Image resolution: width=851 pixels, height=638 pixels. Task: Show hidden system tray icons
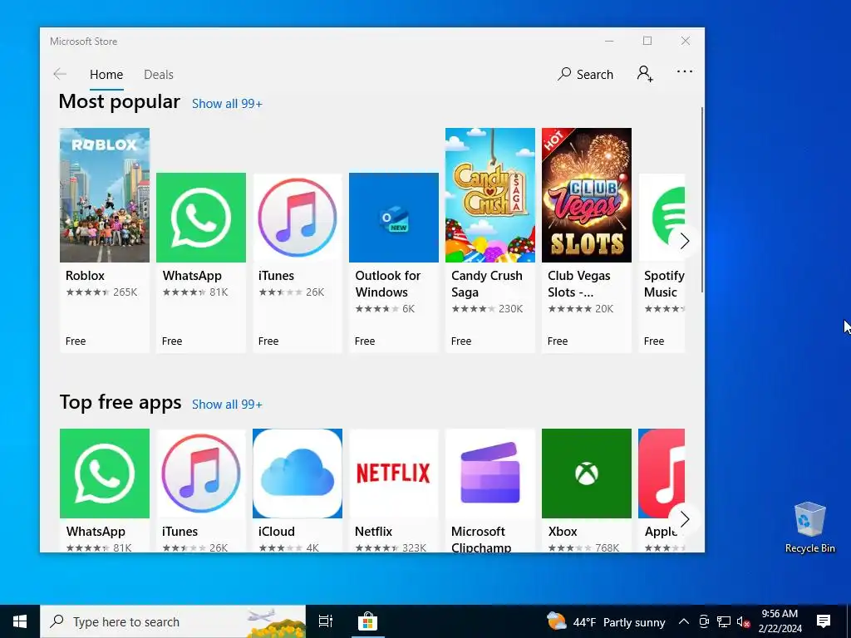(x=684, y=621)
